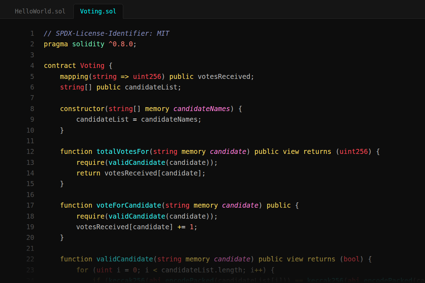The image size is (425, 283).
Task: Click the '^0.8.0' version text
Action: point(121,44)
